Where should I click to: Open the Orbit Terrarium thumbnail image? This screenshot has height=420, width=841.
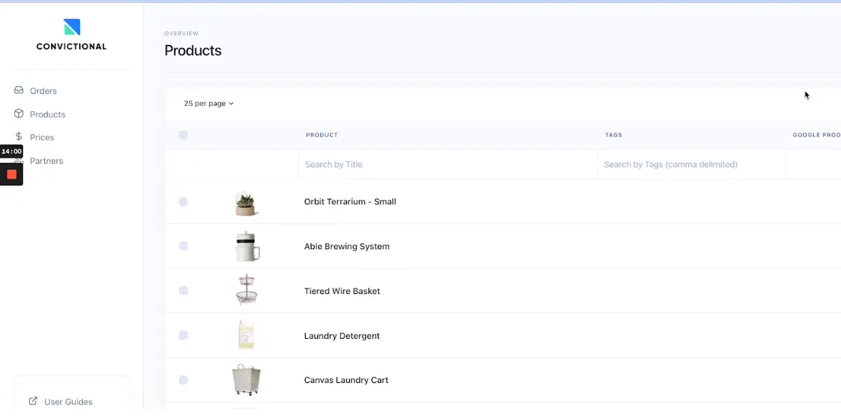click(x=246, y=203)
